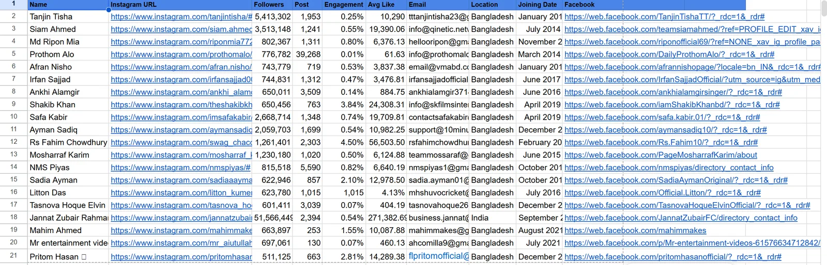Select email cell info@prothomalo

coord(438,55)
